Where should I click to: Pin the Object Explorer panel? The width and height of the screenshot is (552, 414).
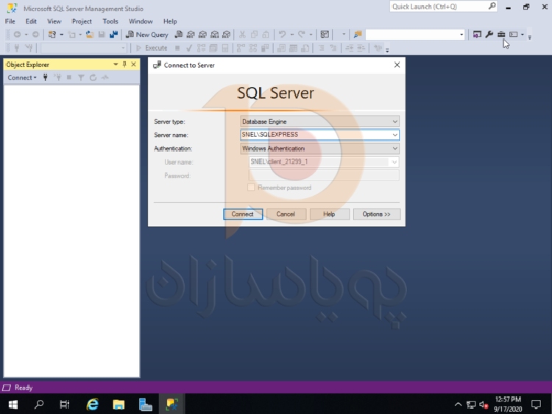tap(124, 65)
